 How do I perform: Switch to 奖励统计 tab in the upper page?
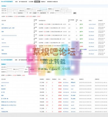click(x=43, y=2)
